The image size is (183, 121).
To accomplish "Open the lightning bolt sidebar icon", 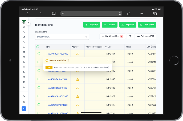I will pos(24,42).
